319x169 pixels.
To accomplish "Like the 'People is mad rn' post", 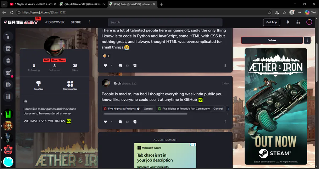I will click(x=105, y=122).
